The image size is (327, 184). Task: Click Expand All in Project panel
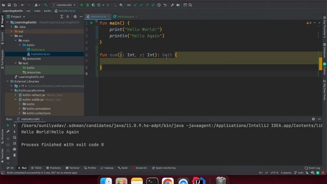tap(62, 17)
